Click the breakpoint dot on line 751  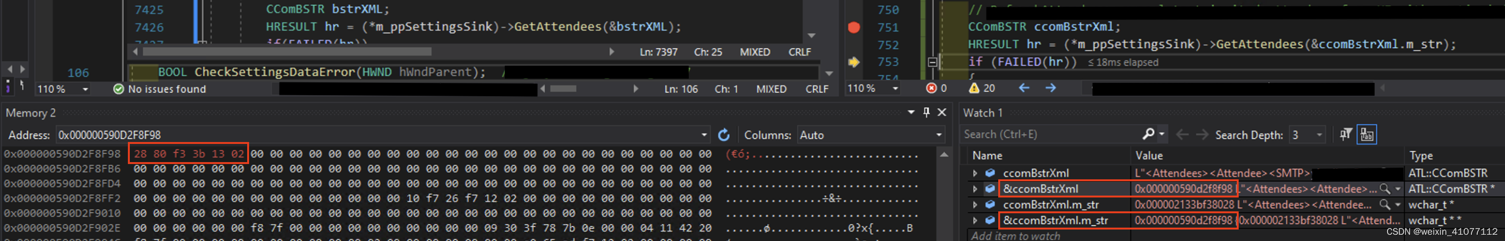[854, 27]
